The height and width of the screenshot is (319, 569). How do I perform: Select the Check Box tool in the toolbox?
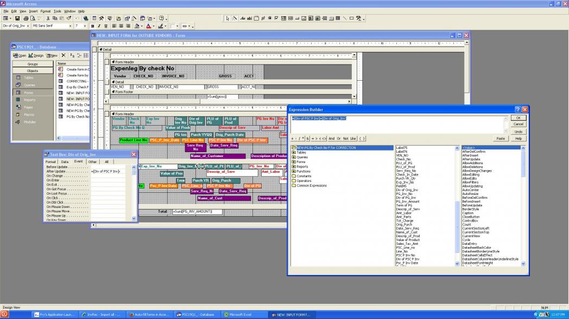coord(276,18)
